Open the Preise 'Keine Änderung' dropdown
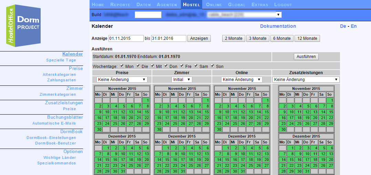371x175 pixels. 122,79
